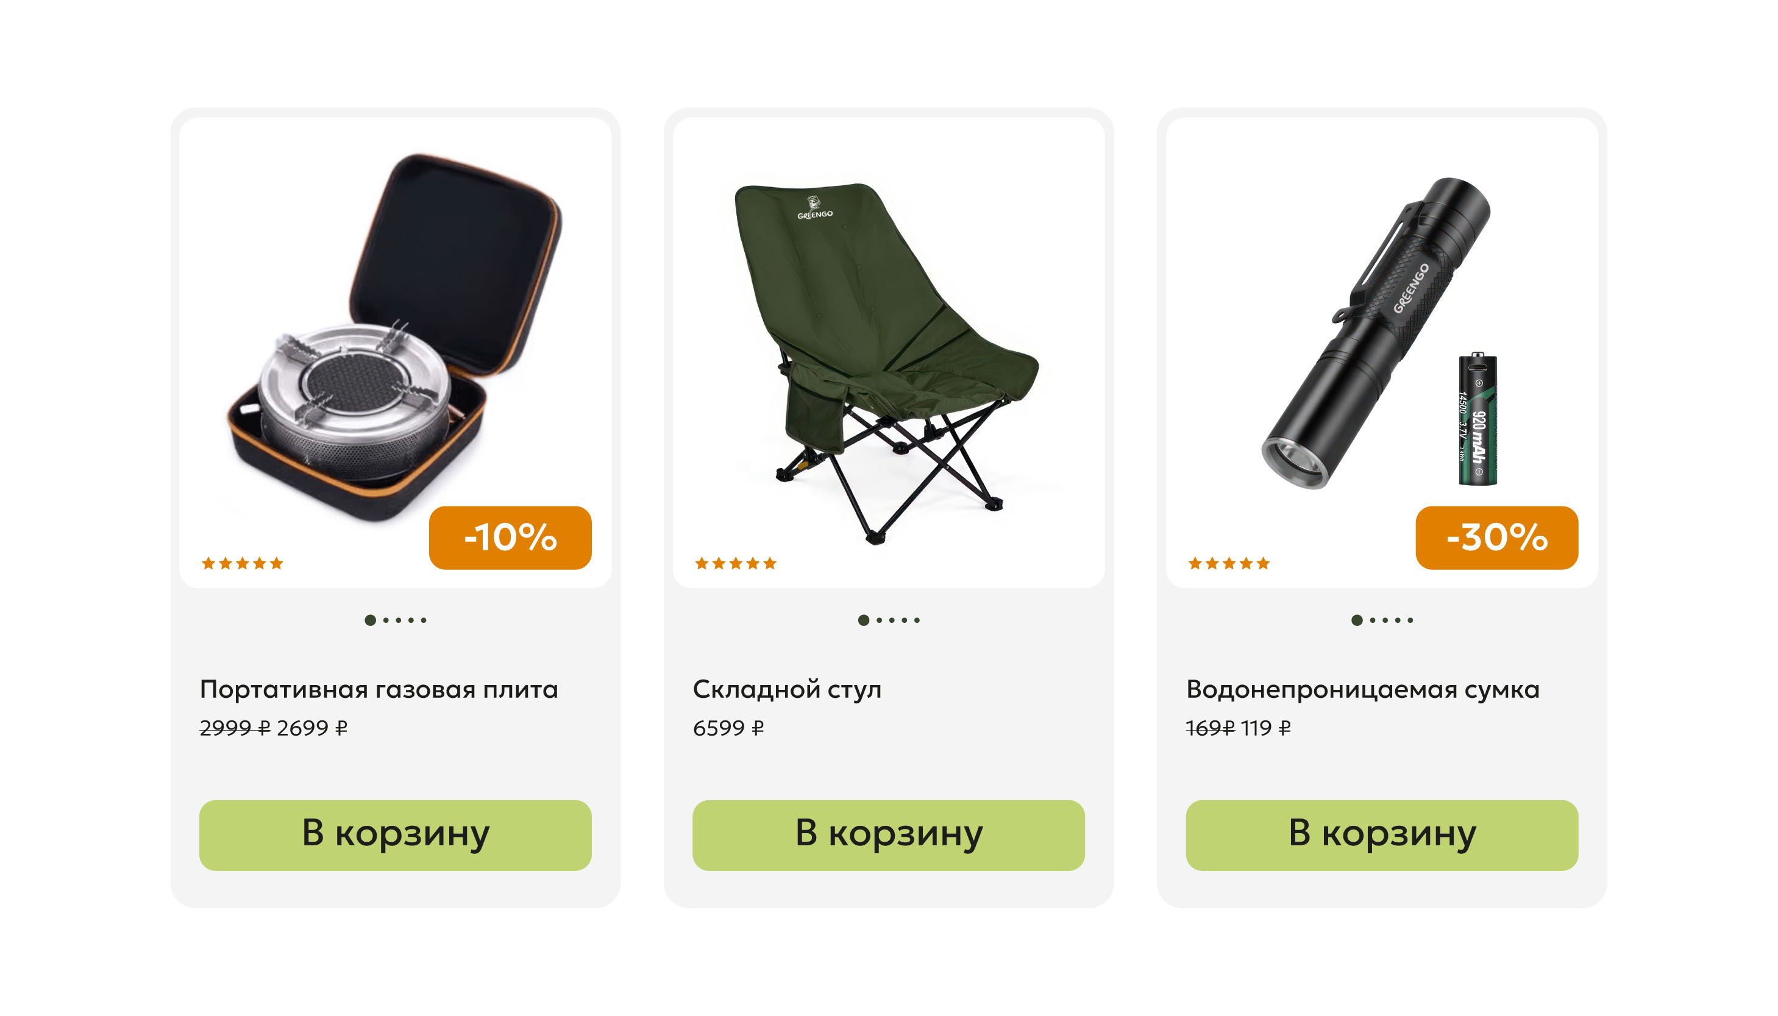Open the folding chair star rating

pyautogui.click(x=736, y=563)
